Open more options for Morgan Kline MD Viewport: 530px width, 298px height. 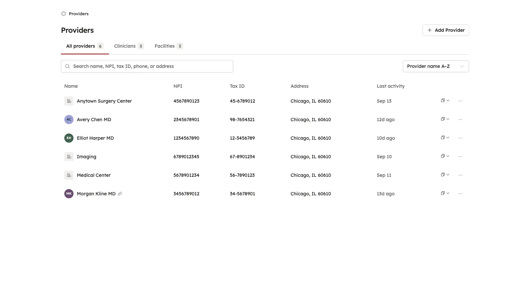[460, 194]
